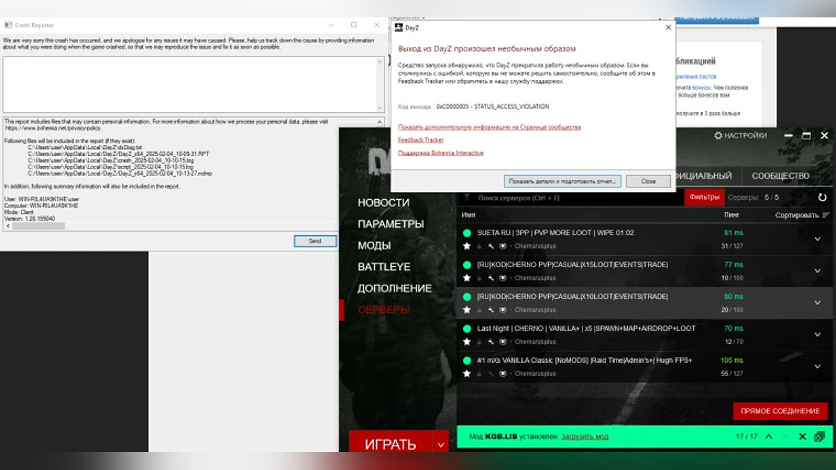The height and width of the screenshot is (470, 836).
Task: Expand the SUETA RU server details
Action: pos(818,239)
